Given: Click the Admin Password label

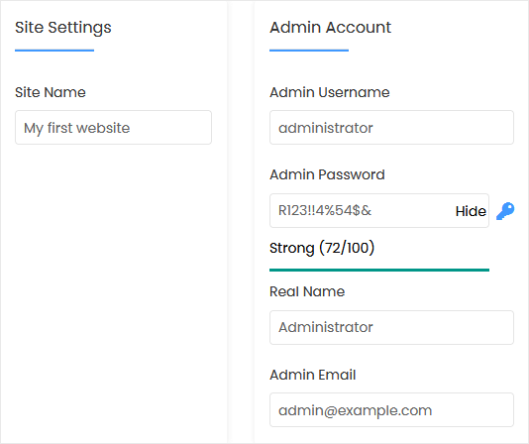Looking at the screenshot, I should pos(327,174).
